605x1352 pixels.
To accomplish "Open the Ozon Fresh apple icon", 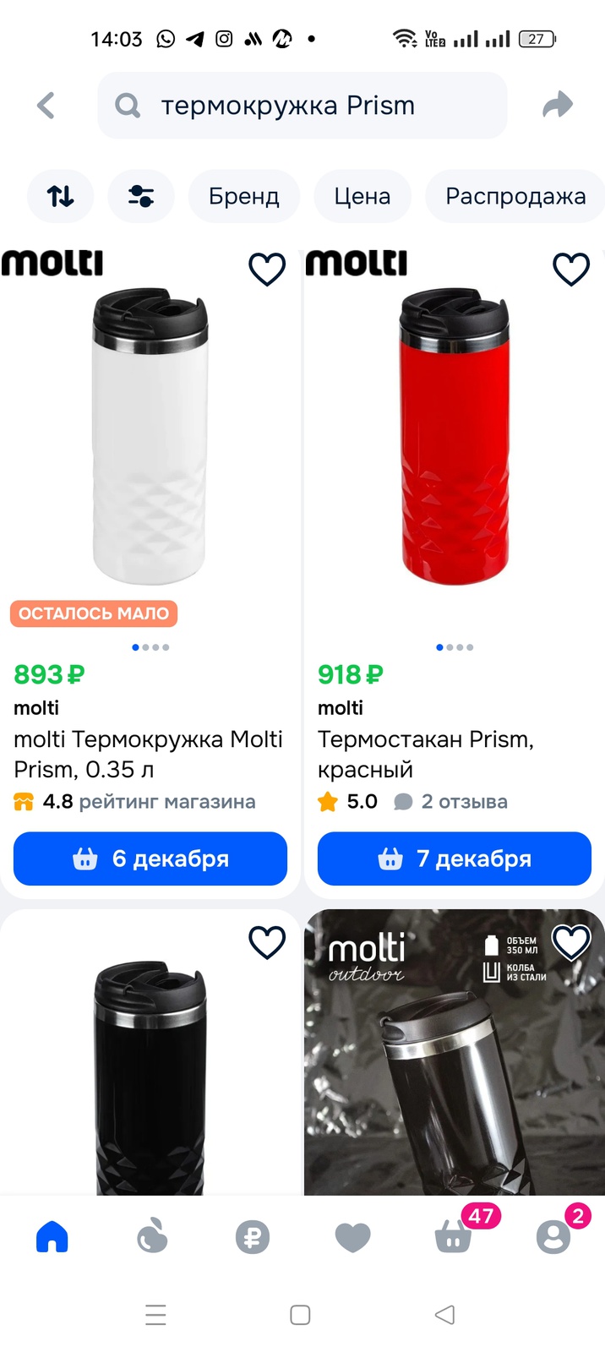I will tap(152, 1238).
